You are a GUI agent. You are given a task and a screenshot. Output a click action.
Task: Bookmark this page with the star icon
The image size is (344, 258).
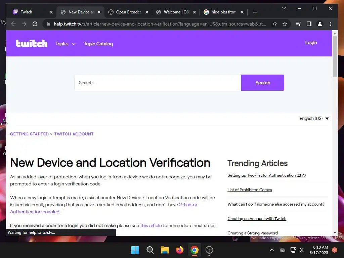[285, 24]
